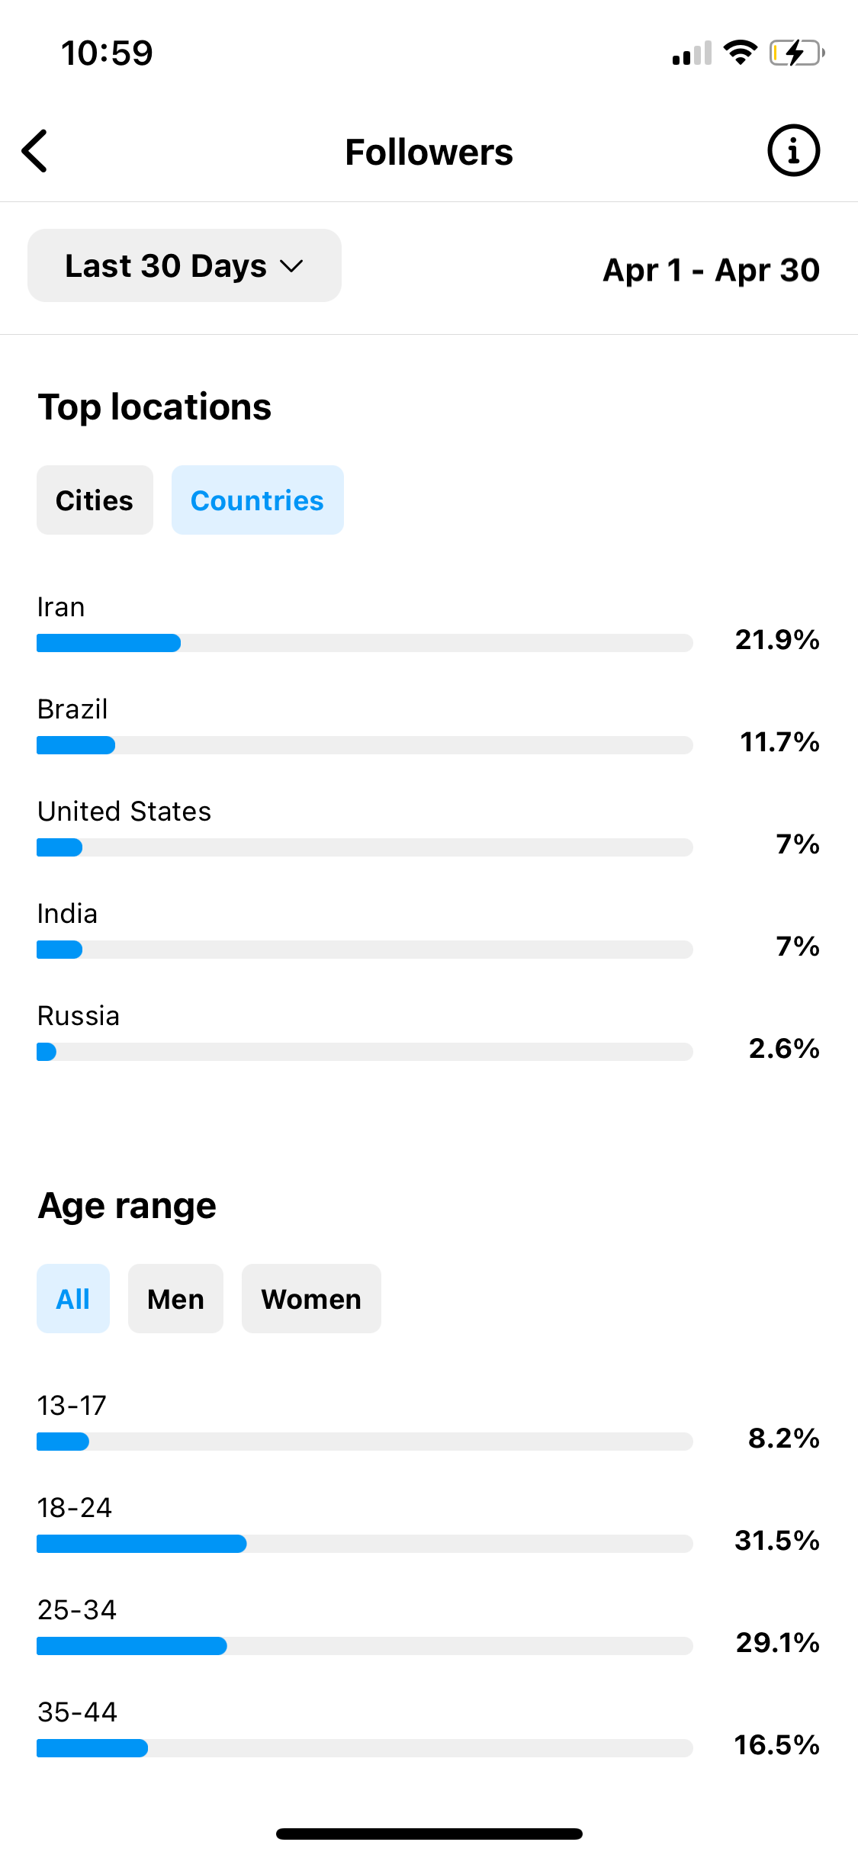Filter age range by Women

(311, 1299)
